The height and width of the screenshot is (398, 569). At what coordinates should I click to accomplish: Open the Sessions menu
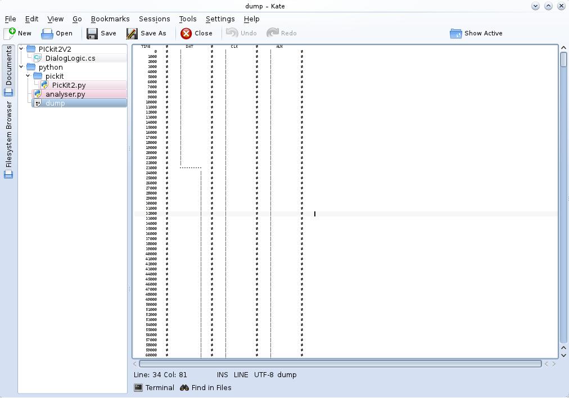154,19
